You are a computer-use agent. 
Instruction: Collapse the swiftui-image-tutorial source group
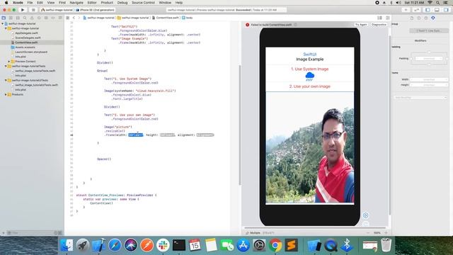tap(6, 28)
